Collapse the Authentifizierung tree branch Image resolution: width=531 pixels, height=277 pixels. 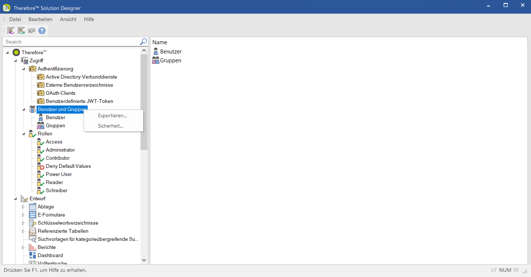[23, 69]
